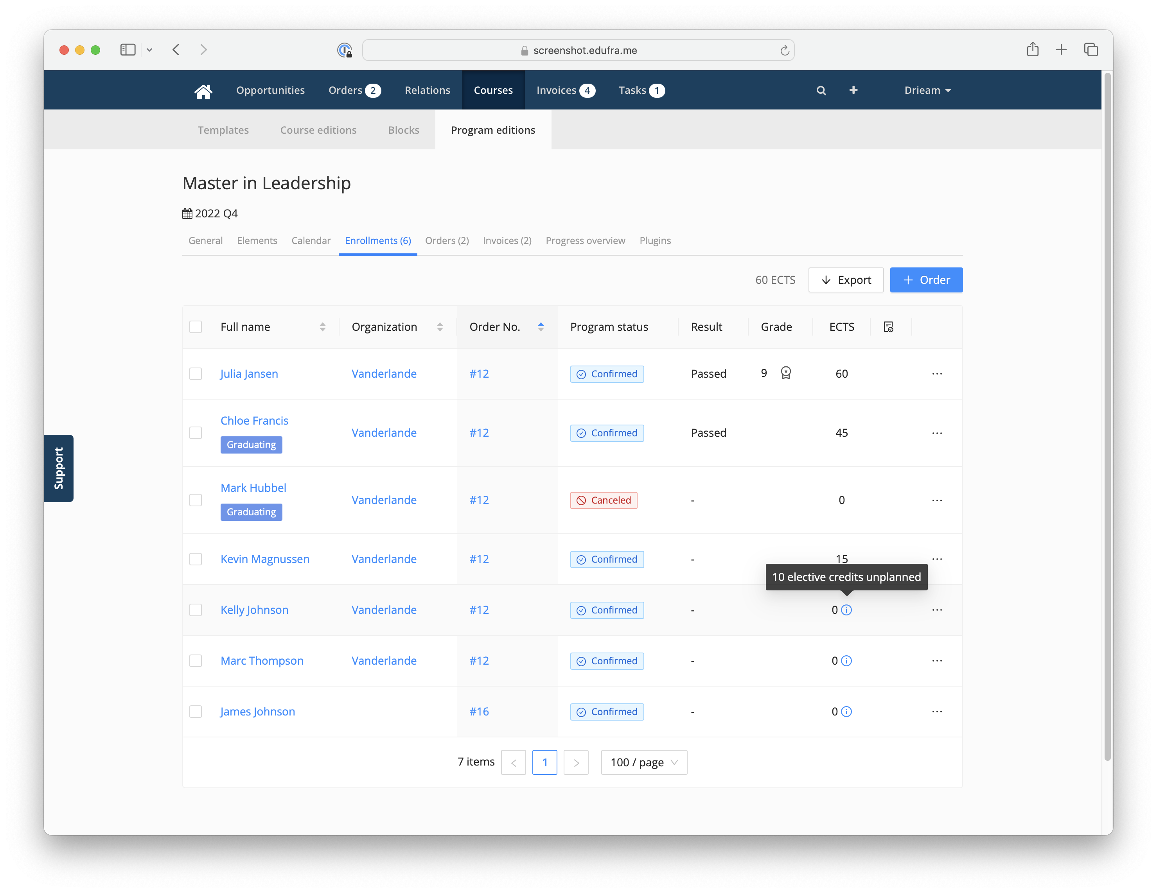Viewport: 1157px width, 893px height.
Task: Toggle the select-all checkbox in table header
Action: tap(196, 327)
